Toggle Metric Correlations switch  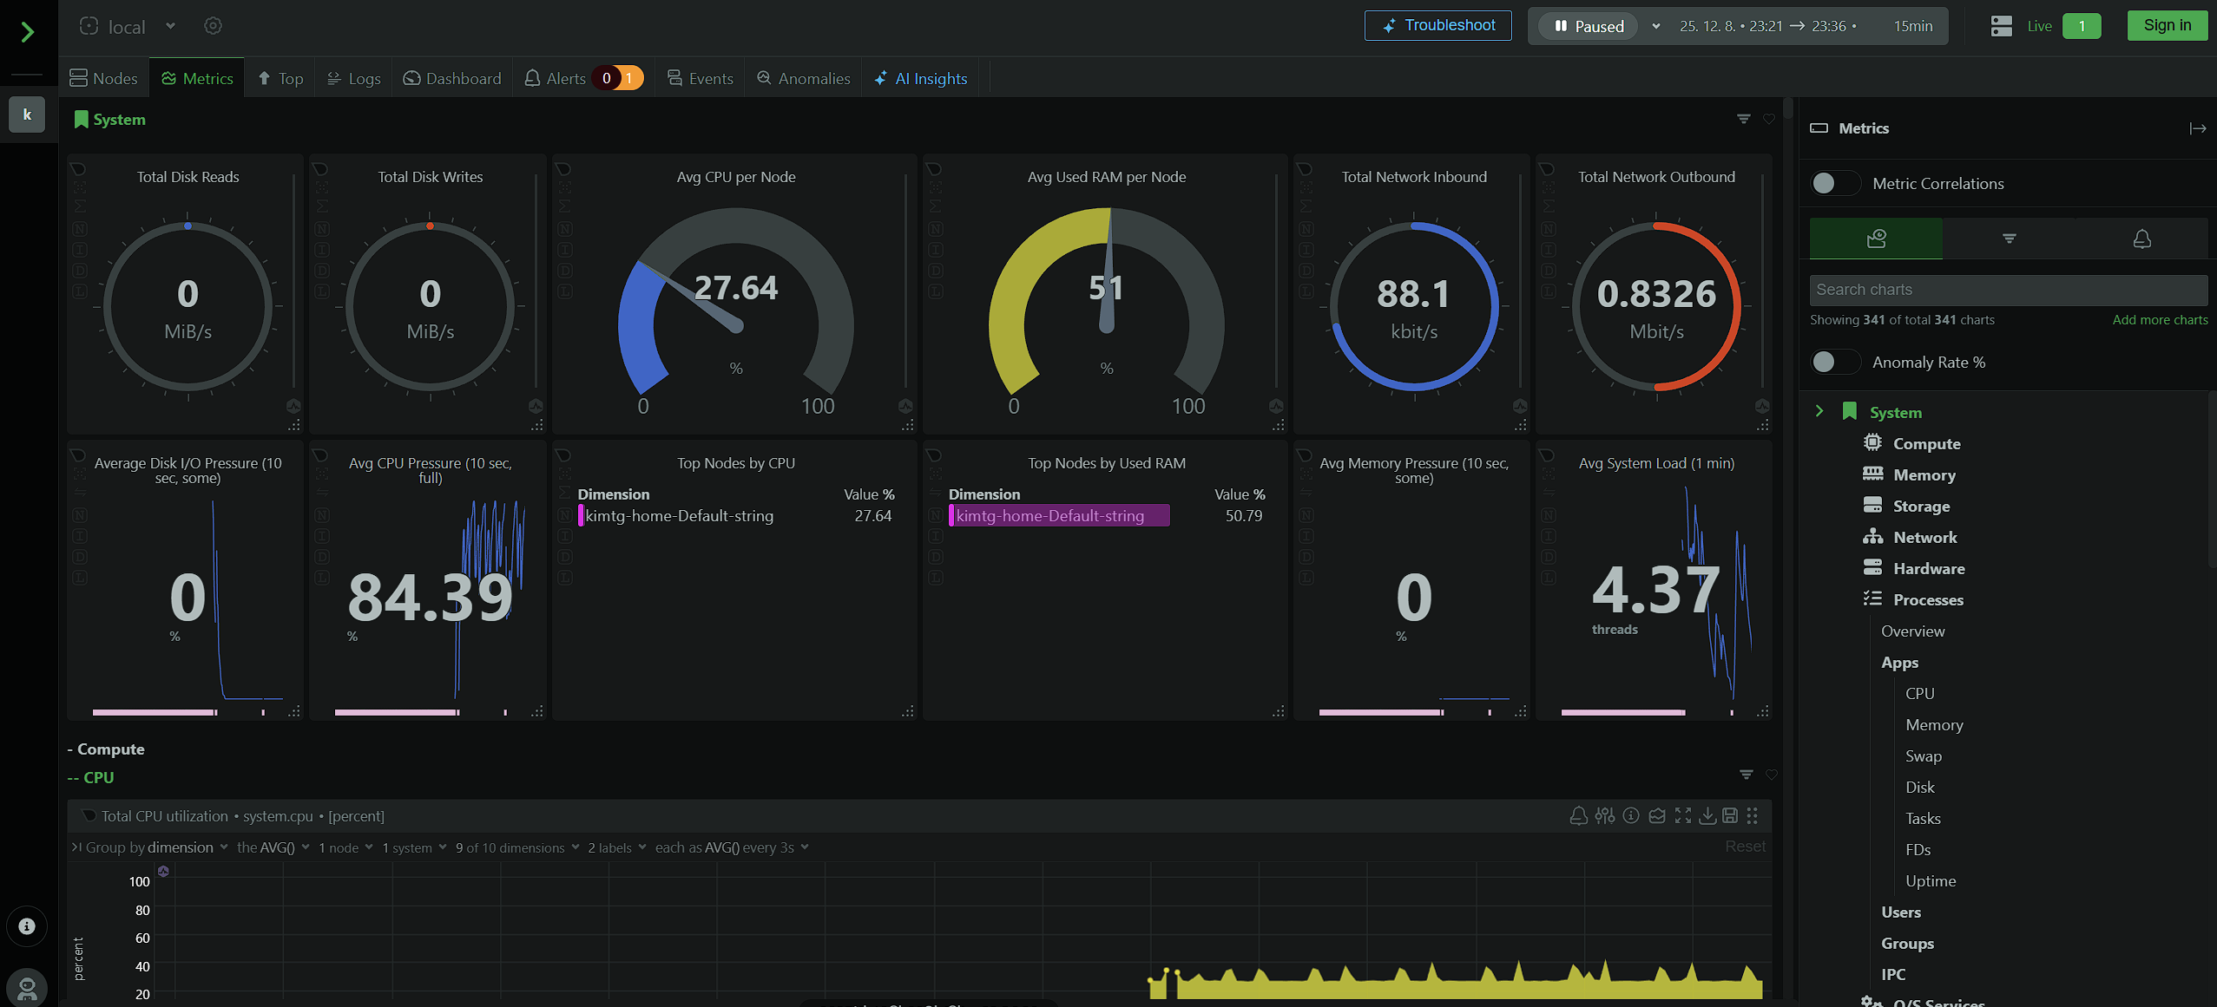[x=1834, y=183]
